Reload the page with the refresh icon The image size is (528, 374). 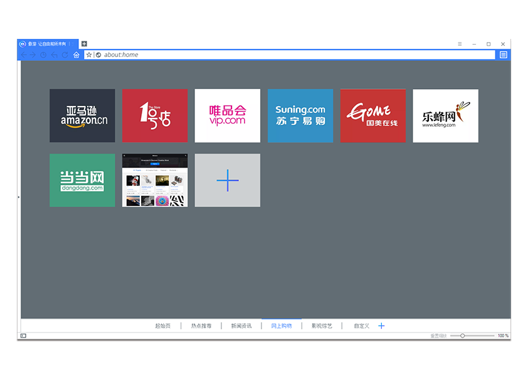pyautogui.click(x=65, y=55)
